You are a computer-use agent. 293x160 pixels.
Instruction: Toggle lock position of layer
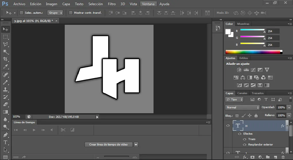click(250, 116)
